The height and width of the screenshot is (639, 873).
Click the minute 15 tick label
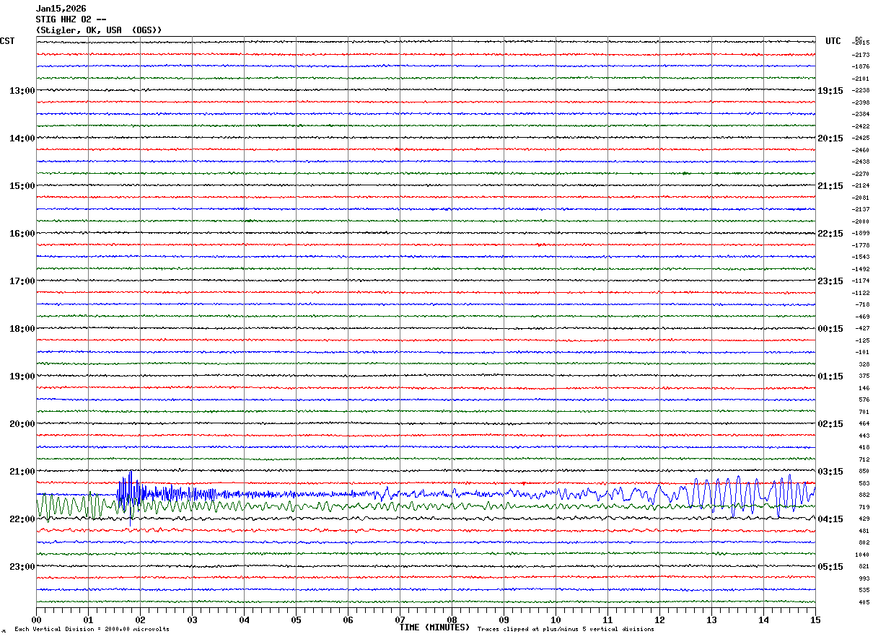point(815,620)
